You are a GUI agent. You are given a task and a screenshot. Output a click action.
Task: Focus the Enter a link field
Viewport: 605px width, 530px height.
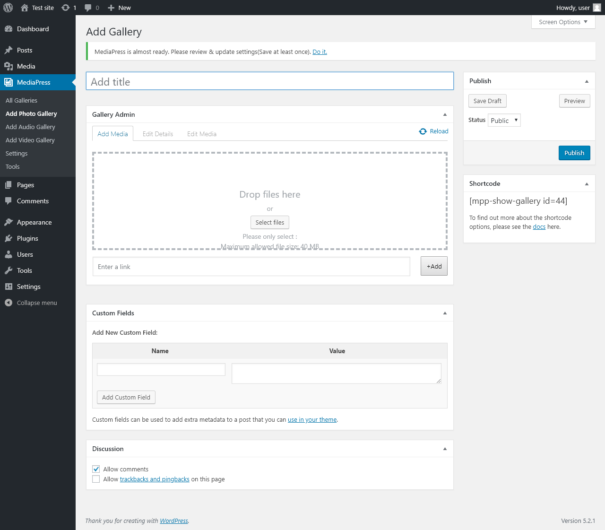coord(251,267)
